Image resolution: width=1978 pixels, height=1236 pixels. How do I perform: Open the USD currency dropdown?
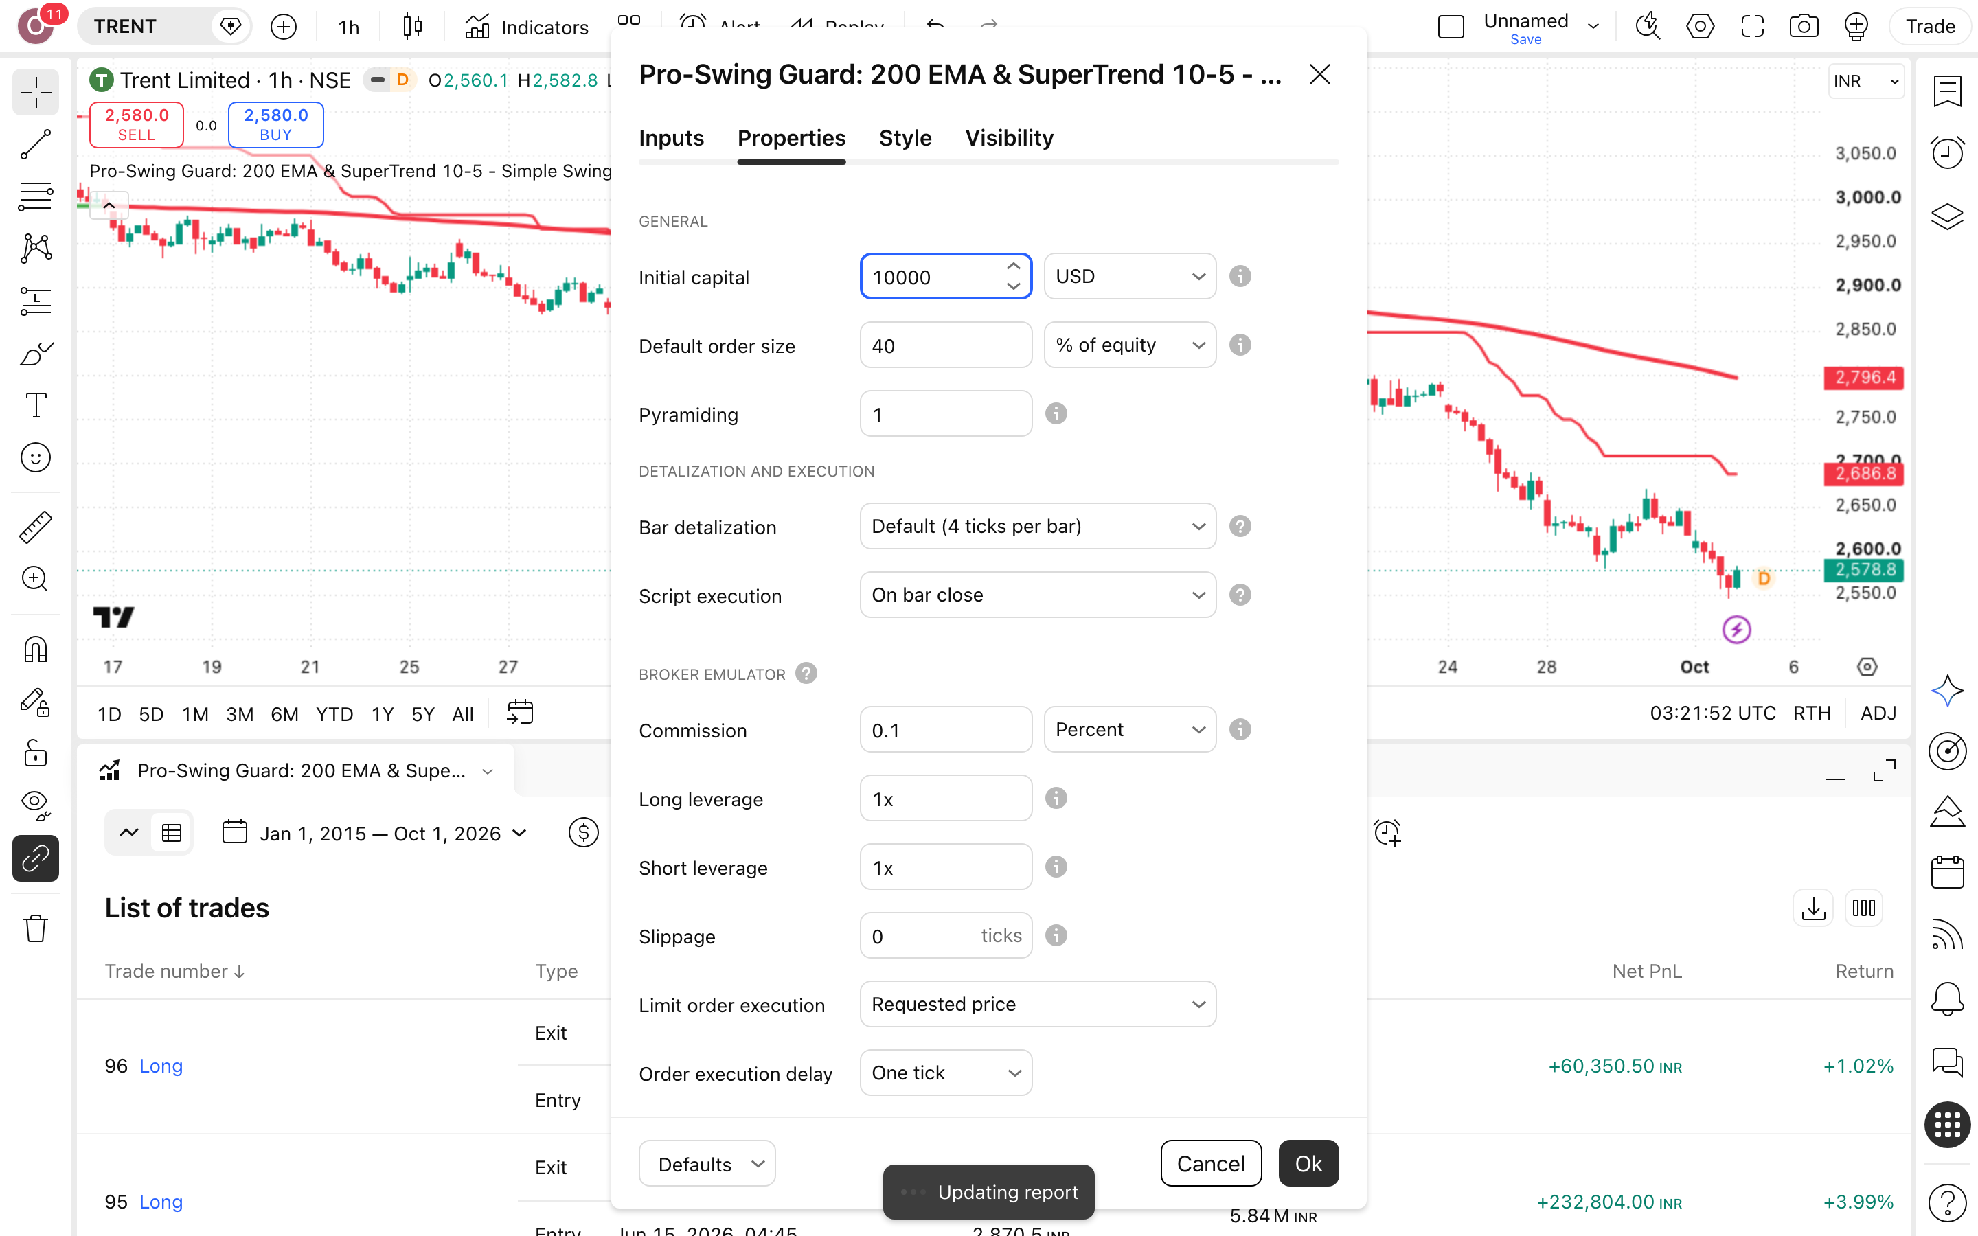[x=1130, y=276]
